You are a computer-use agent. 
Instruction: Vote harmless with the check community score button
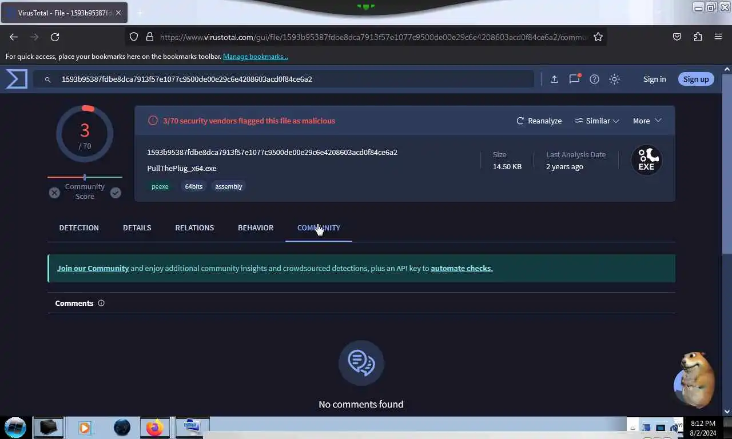click(x=116, y=193)
